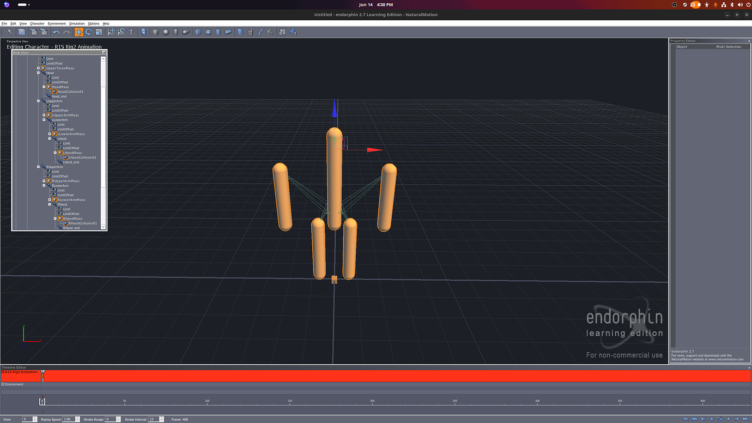Collapse the LUpperArm tree node
This screenshot has width=752, height=423.
click(38, 101)
